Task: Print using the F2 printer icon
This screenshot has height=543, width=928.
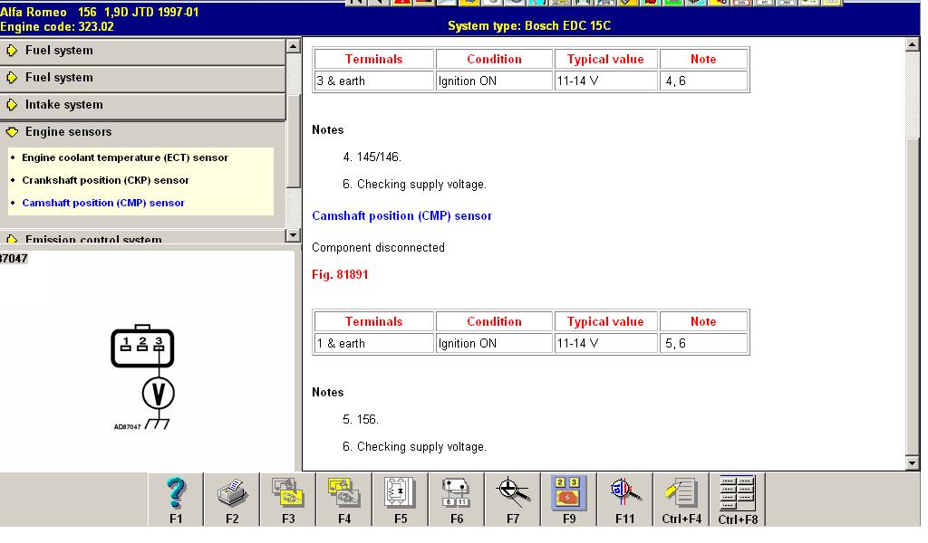Action: [x=232, y=500]
